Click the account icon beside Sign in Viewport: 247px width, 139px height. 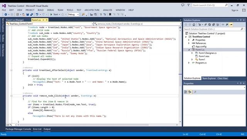tap(244, 10)
